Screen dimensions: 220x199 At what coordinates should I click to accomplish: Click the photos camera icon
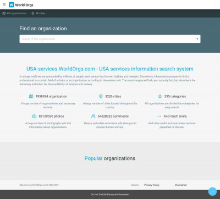34,116
